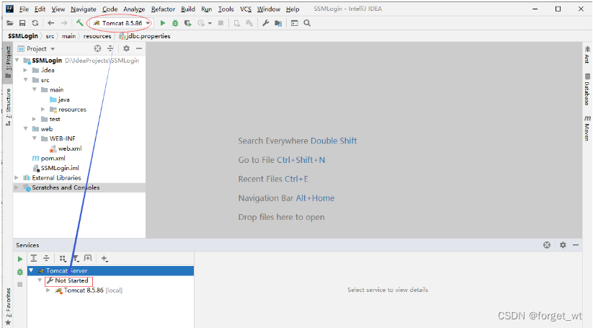Navigate forward with the right arrow
The image size is (593, 328).
pyautogui.click(x=64, y=23)
